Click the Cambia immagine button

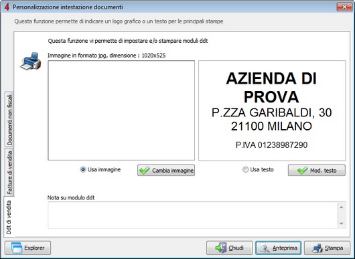pyautogui.click(x=166, y=171)
